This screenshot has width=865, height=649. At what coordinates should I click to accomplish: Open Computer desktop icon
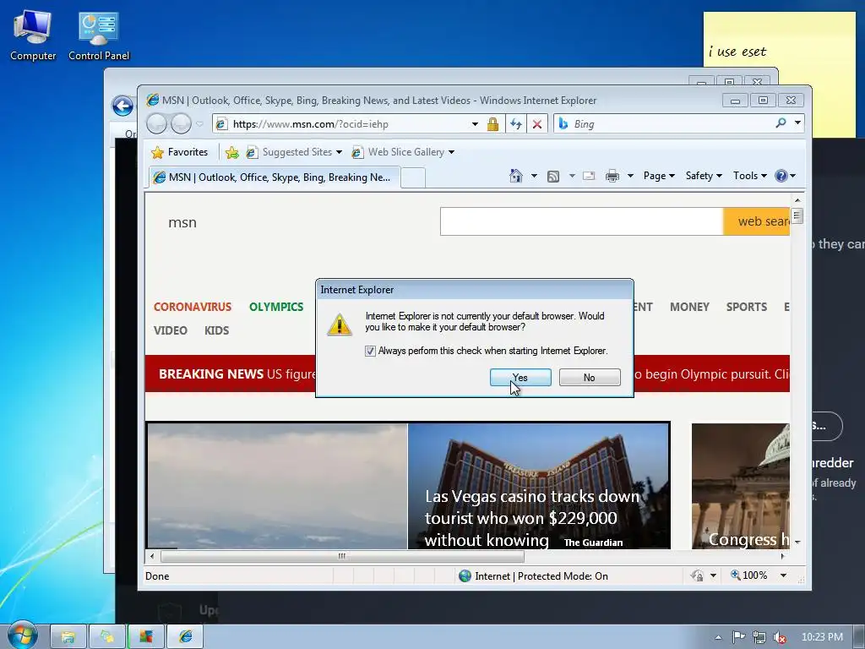pos(33,36)
